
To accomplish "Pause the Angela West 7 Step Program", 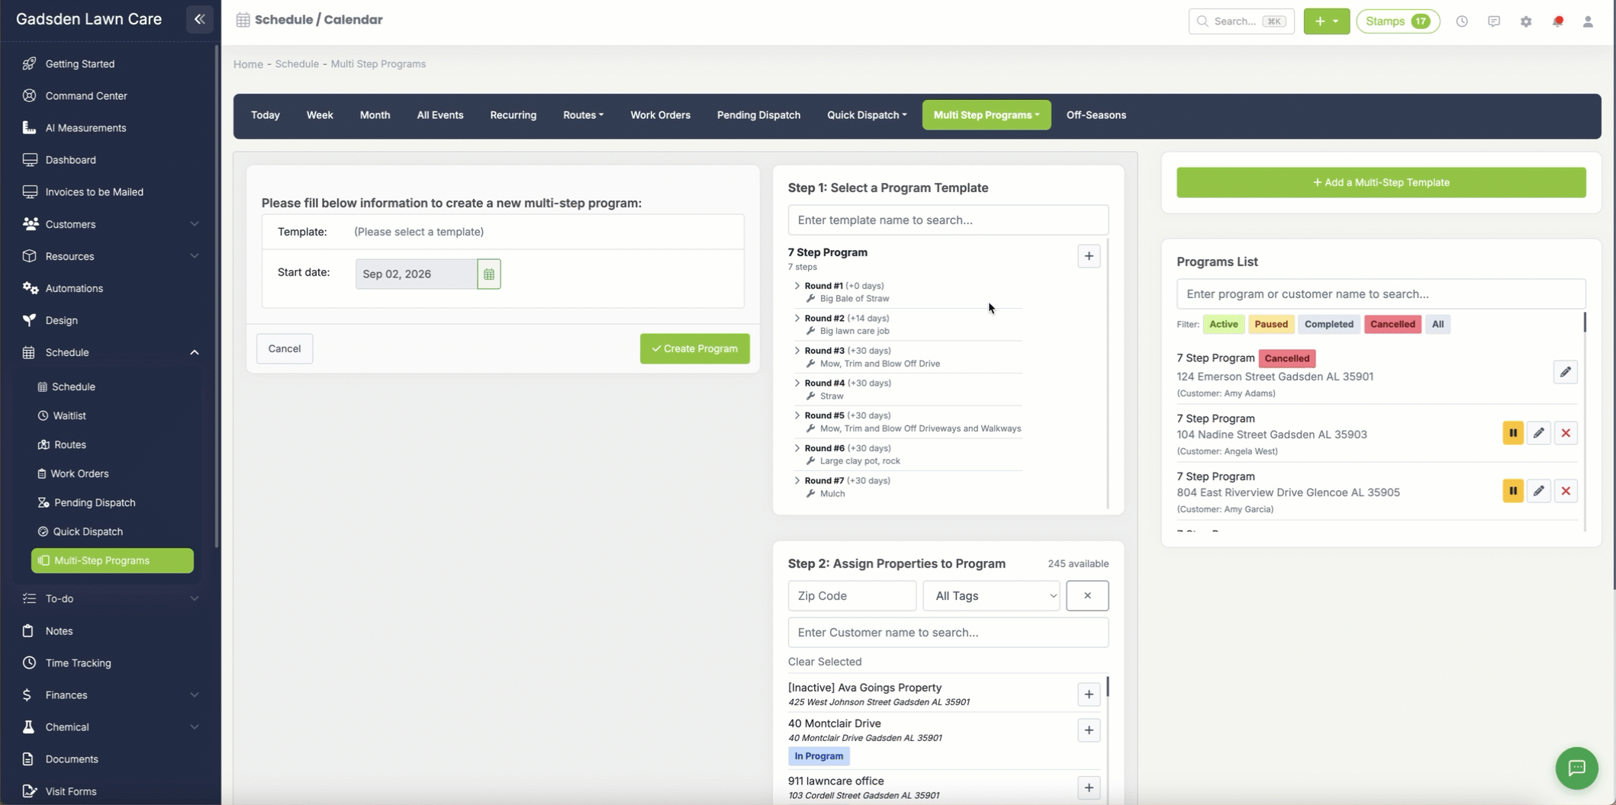I will 1513,433.
